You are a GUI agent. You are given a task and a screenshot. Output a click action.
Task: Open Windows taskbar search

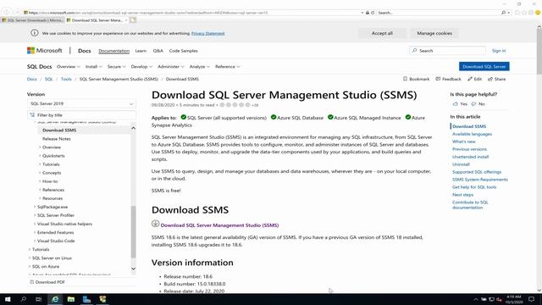click(23, 299)
